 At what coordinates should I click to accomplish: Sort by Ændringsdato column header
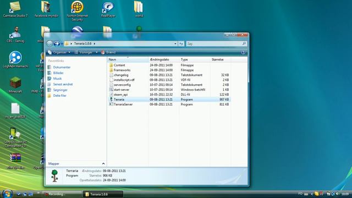tap(164, 59)
